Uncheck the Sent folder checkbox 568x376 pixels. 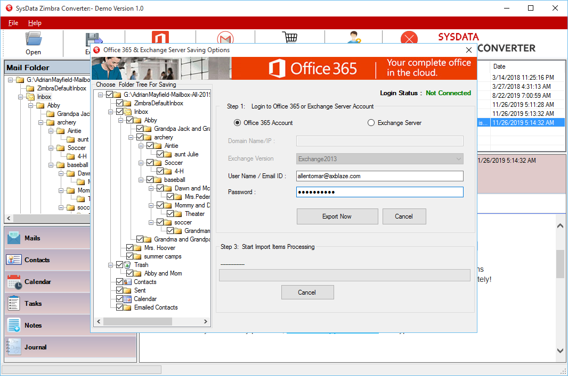coord(119,290)
